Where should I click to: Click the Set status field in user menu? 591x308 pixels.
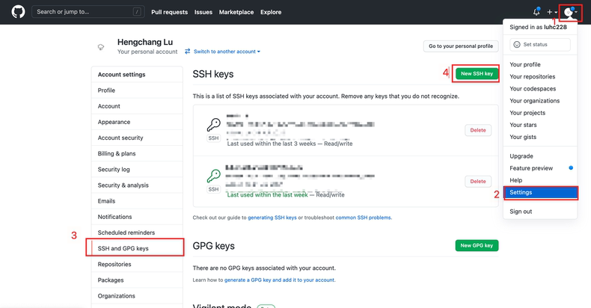[x=540, y=44]
